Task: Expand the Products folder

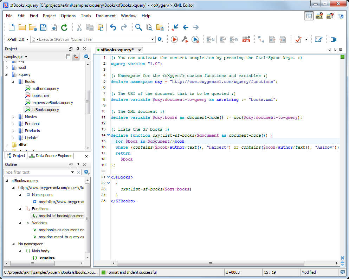Action: pyautogui.click(x=13, y=131)
